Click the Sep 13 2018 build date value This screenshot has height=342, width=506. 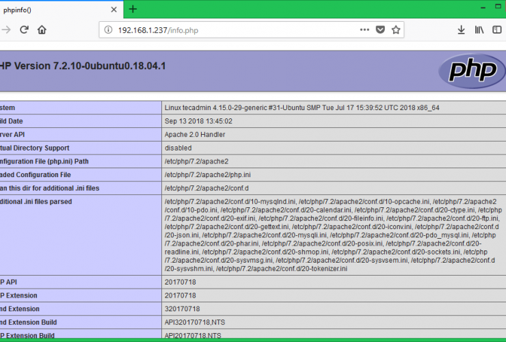point(198,121)
